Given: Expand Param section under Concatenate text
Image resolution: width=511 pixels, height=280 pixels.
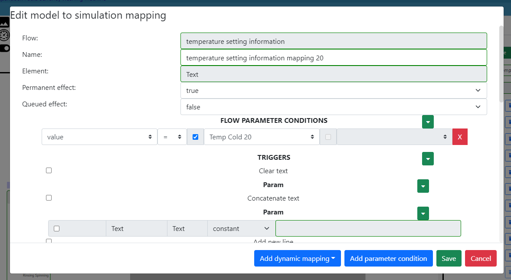Looking at the screenshot, I should click(x=423, y=214).
